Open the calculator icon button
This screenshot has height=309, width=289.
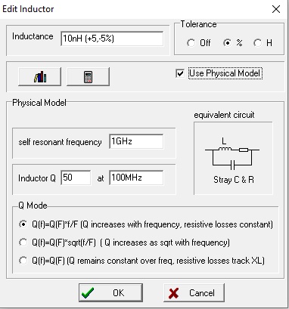click(x=88, y=76)
